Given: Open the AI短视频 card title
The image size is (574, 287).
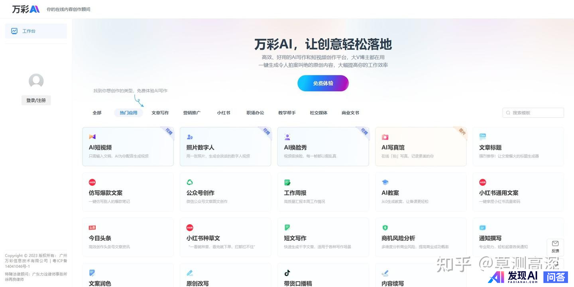Looking at the screenshot, I should (100, 147).
